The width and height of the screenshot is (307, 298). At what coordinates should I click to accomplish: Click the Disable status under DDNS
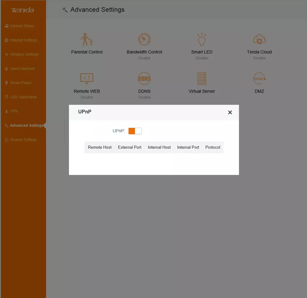click(144, 97)
